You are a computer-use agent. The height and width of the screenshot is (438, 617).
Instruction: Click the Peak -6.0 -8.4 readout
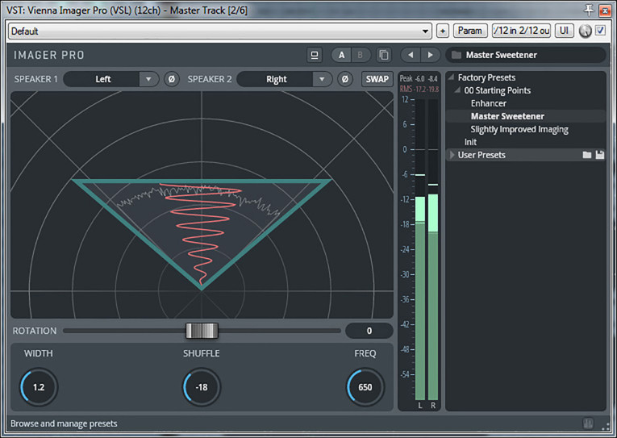419,79
